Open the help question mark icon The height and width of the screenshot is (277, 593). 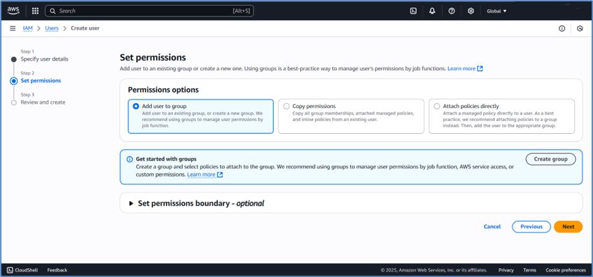point(452,11)
